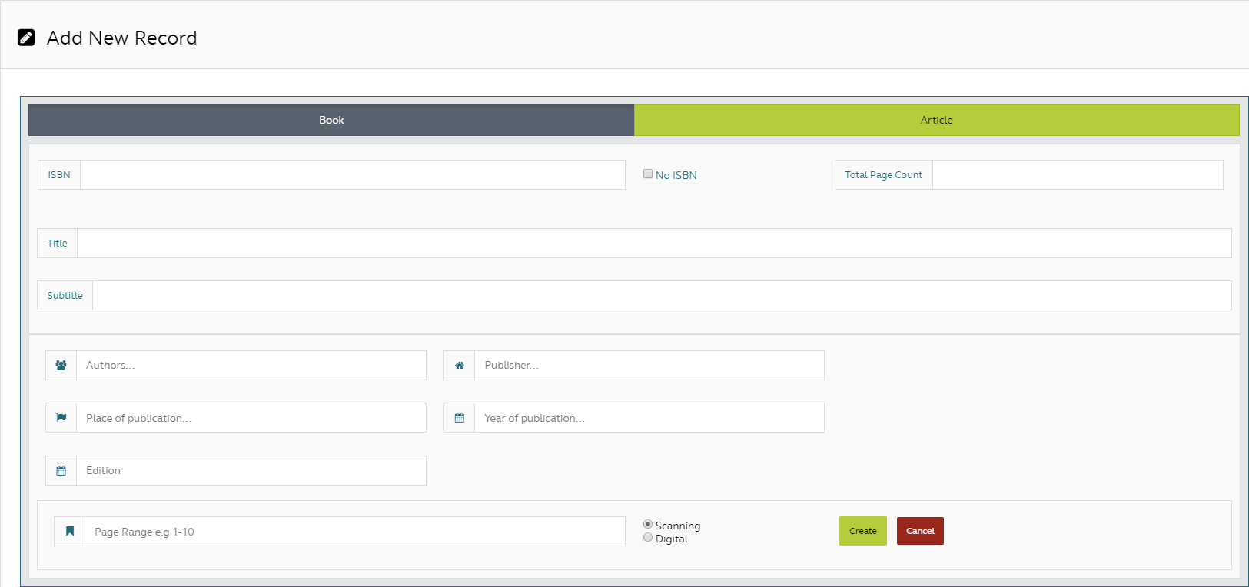Select the Scanning radio option
Image resolution: width=1249 pixels, height=587 pixels.
pyautogui.click(x=648, y=525)
